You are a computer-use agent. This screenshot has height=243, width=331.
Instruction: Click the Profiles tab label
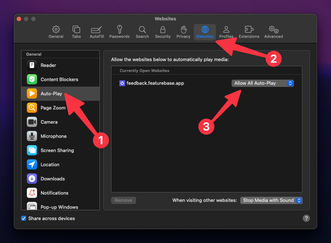point(226,36)
